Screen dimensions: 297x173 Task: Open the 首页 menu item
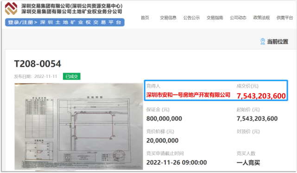[x=145, y=18]
